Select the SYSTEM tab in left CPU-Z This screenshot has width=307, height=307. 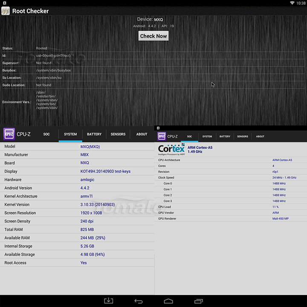click(x=70, y=134)
